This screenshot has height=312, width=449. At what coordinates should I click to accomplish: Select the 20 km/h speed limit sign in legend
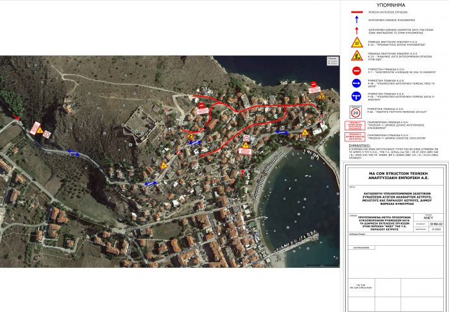pos(355,112)
